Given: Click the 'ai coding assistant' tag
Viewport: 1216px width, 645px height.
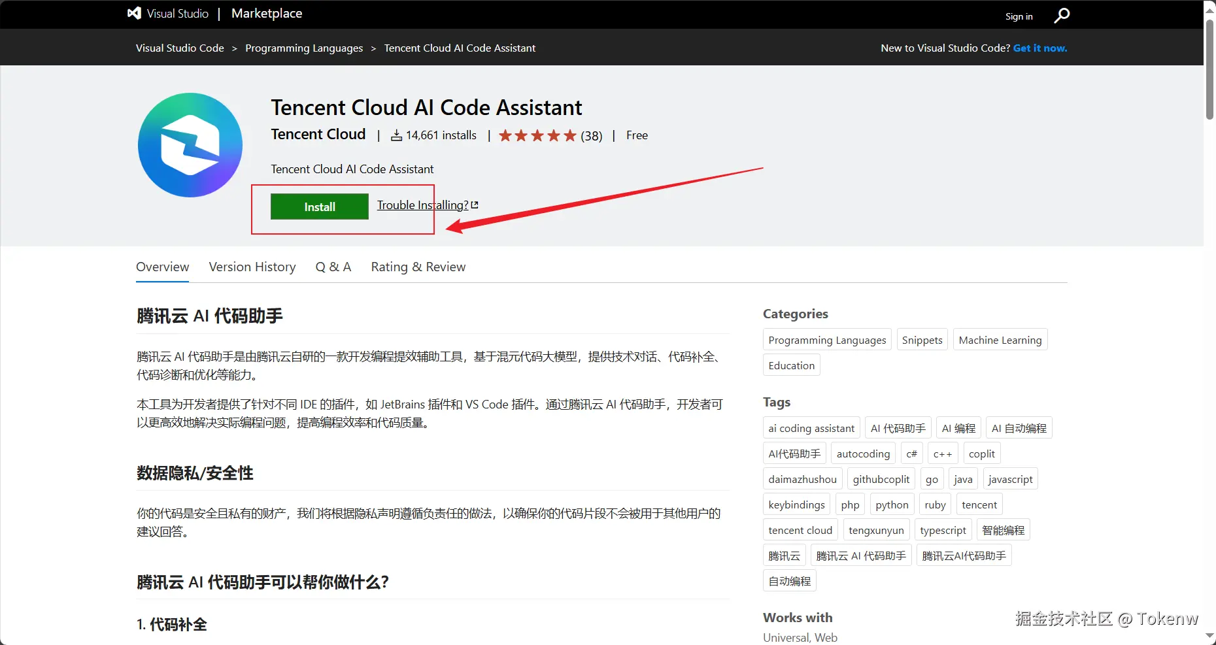Looking at the screenshot, I should tap(811, 428).
